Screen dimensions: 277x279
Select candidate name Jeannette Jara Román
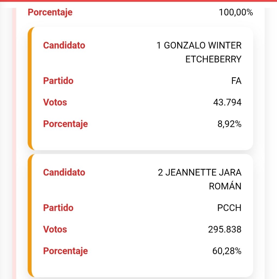200,179
